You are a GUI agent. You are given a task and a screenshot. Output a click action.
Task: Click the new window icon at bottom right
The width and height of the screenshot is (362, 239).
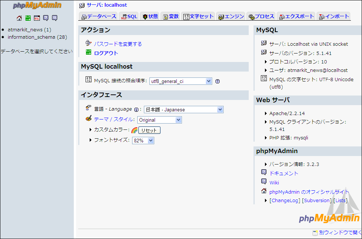tap(315, 233)
